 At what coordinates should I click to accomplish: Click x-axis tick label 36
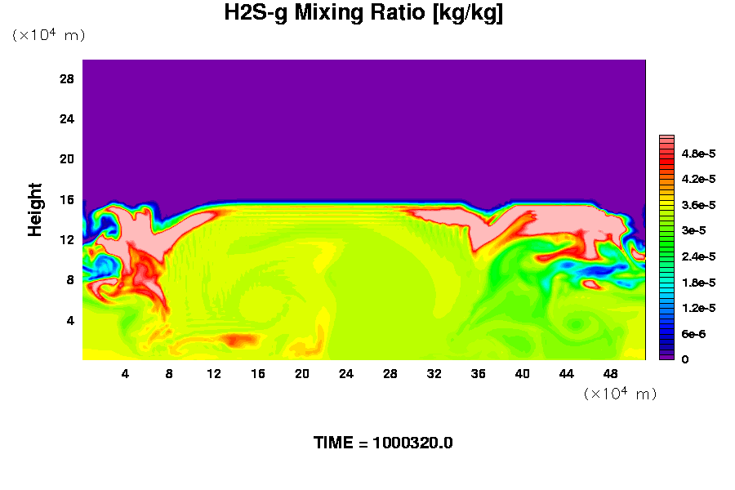click(x=478, y=374)
